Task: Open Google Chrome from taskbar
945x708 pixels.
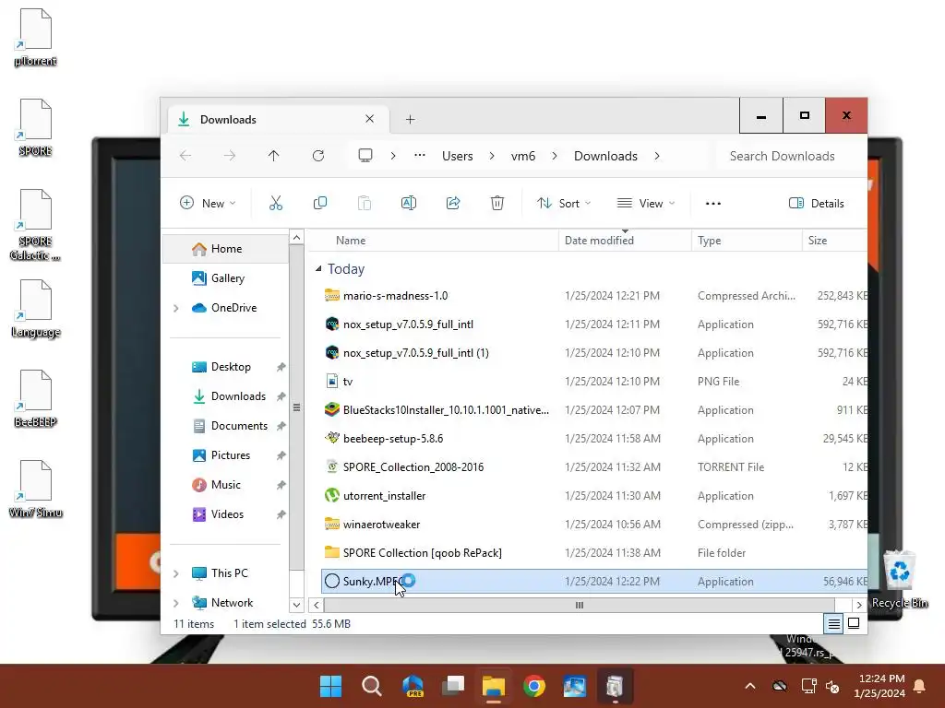Action: coord(534,686)
